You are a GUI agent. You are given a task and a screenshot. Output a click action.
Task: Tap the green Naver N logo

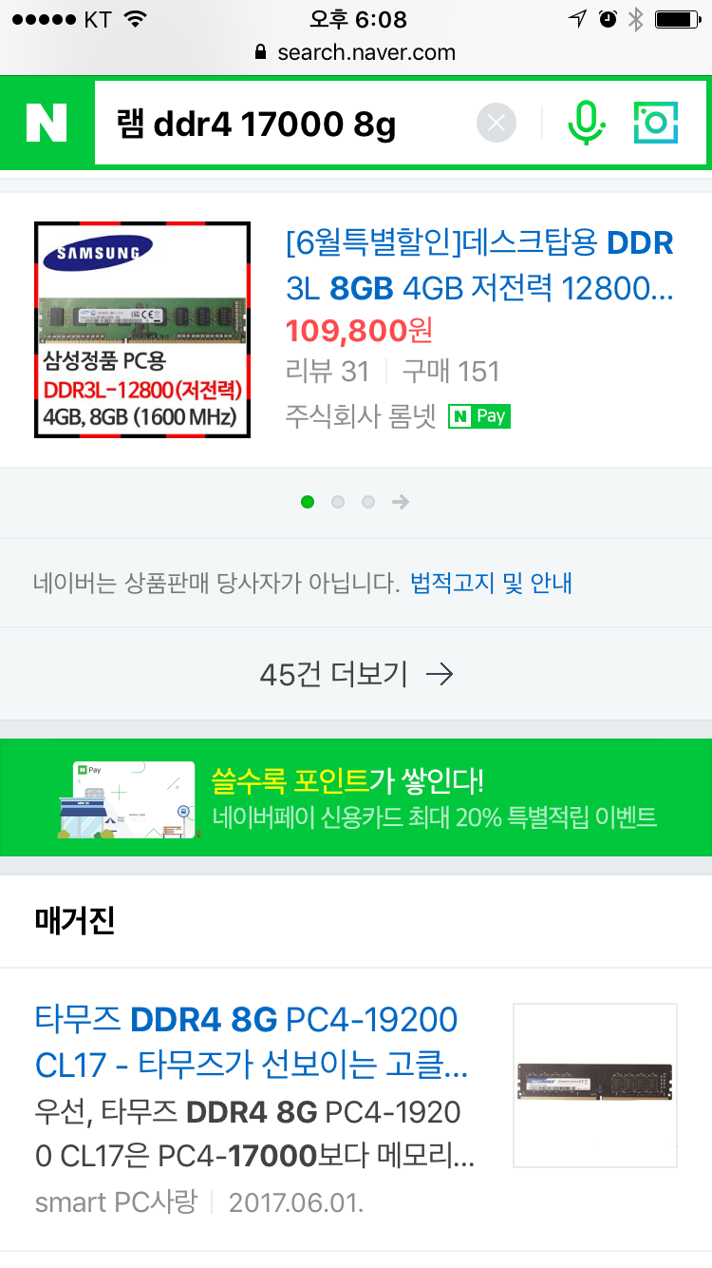[47, 123]
